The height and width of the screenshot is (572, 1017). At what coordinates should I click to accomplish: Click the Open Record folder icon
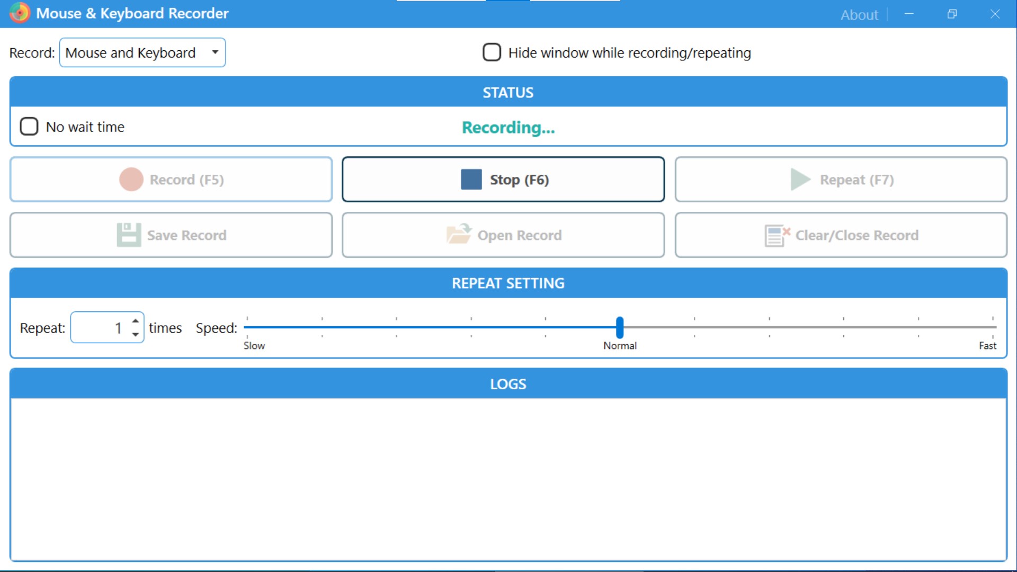pos(459,234)
